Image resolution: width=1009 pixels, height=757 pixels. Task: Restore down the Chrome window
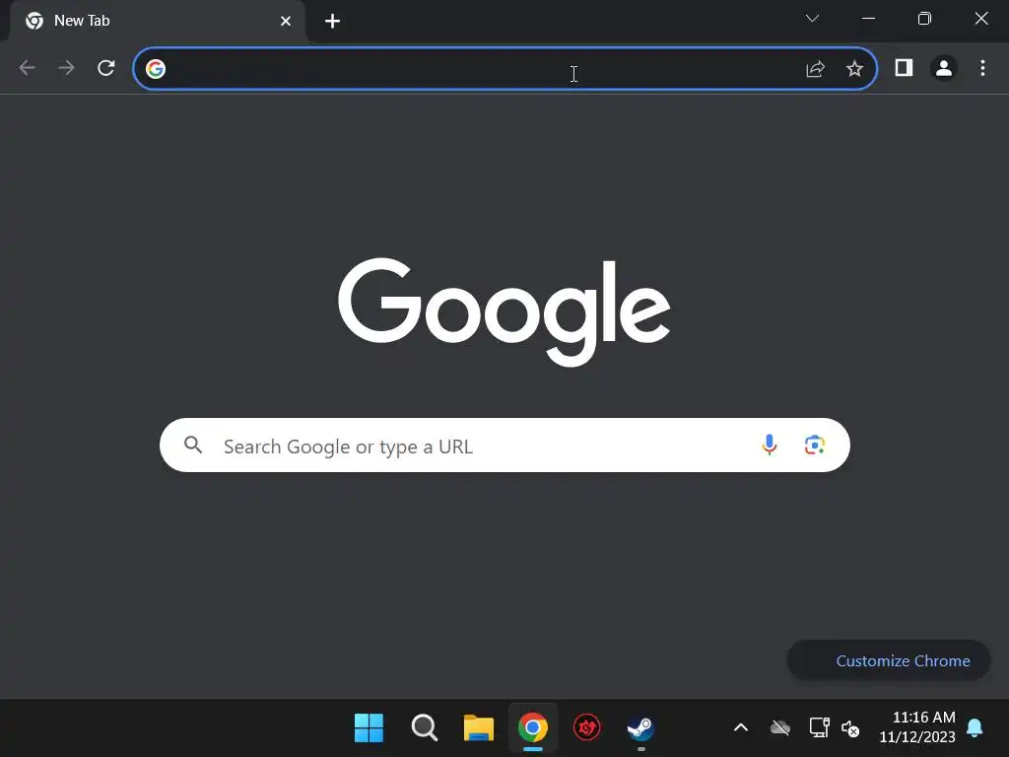(x=924, y=19)
